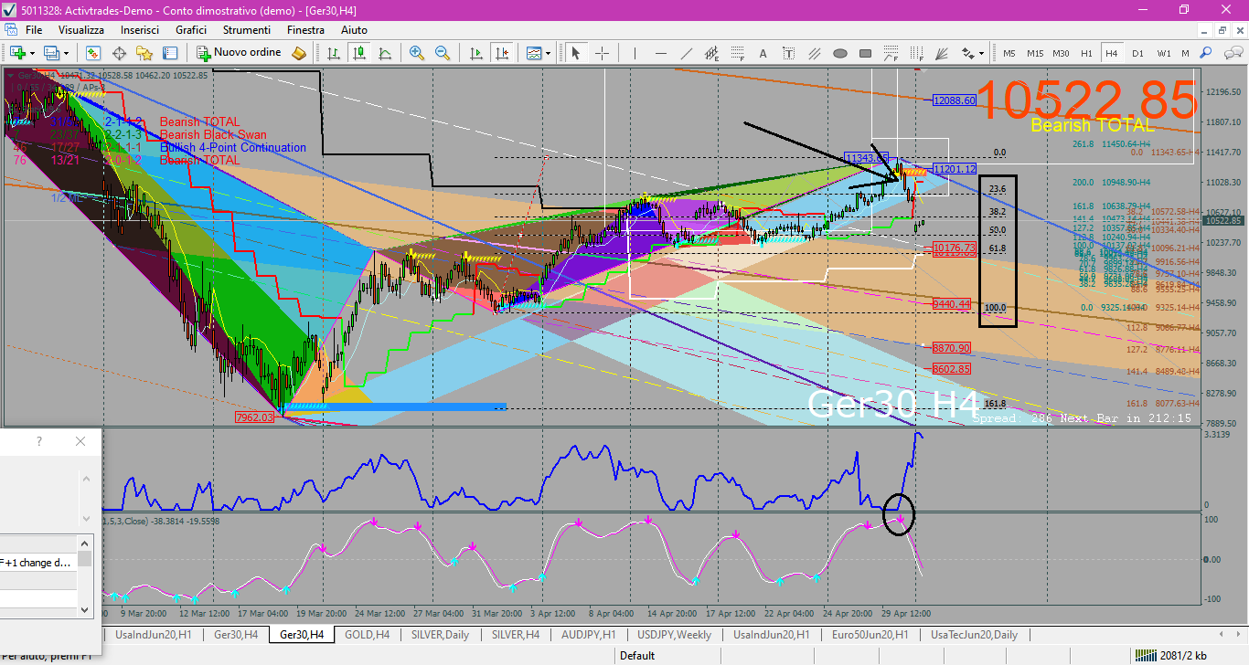Select the text 'A' tool
The height and width of the screenshot is (665, 1249).
click(x=763, y=53)
